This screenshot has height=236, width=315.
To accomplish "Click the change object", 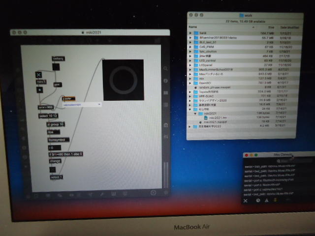I will (55, 161).
